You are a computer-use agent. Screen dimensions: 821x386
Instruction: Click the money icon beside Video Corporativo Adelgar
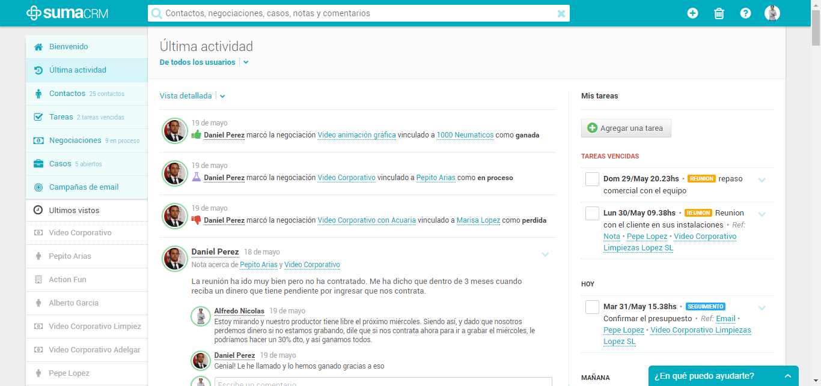click(38, 350)
